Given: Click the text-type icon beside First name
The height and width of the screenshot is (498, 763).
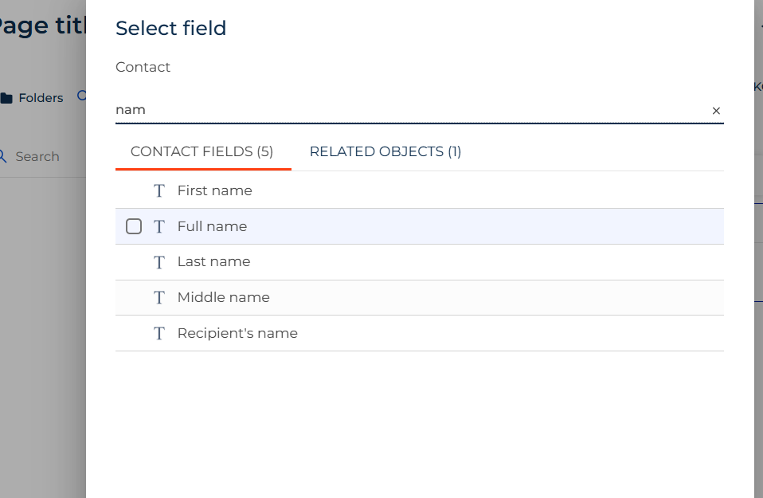Looking at the screenshot, I should pos(159,190).
